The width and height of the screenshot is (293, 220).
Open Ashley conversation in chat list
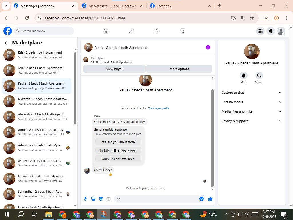tap(36, 163)
